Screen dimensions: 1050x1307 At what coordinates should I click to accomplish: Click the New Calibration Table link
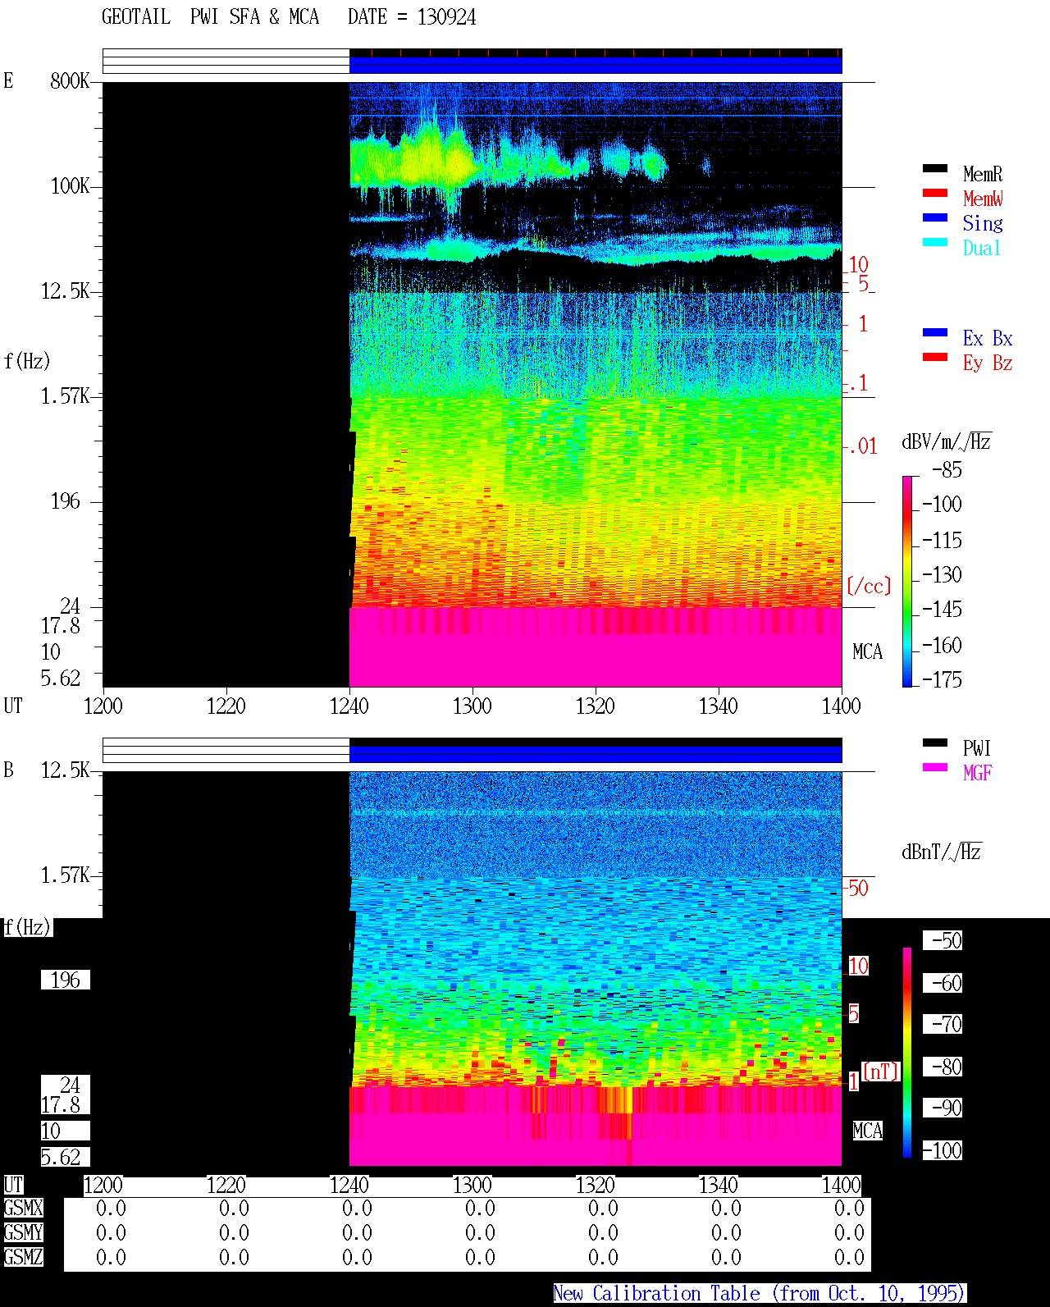coord(760,1293)
